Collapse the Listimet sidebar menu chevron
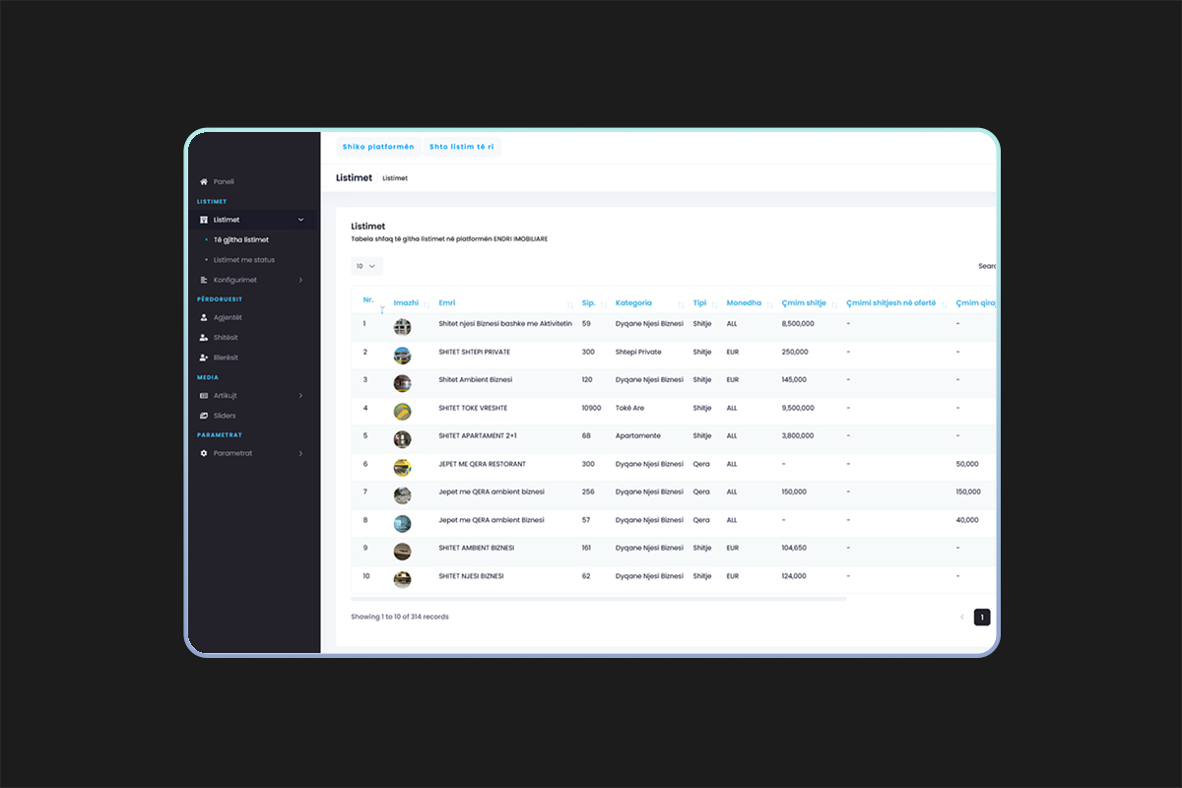 [300, 220]
